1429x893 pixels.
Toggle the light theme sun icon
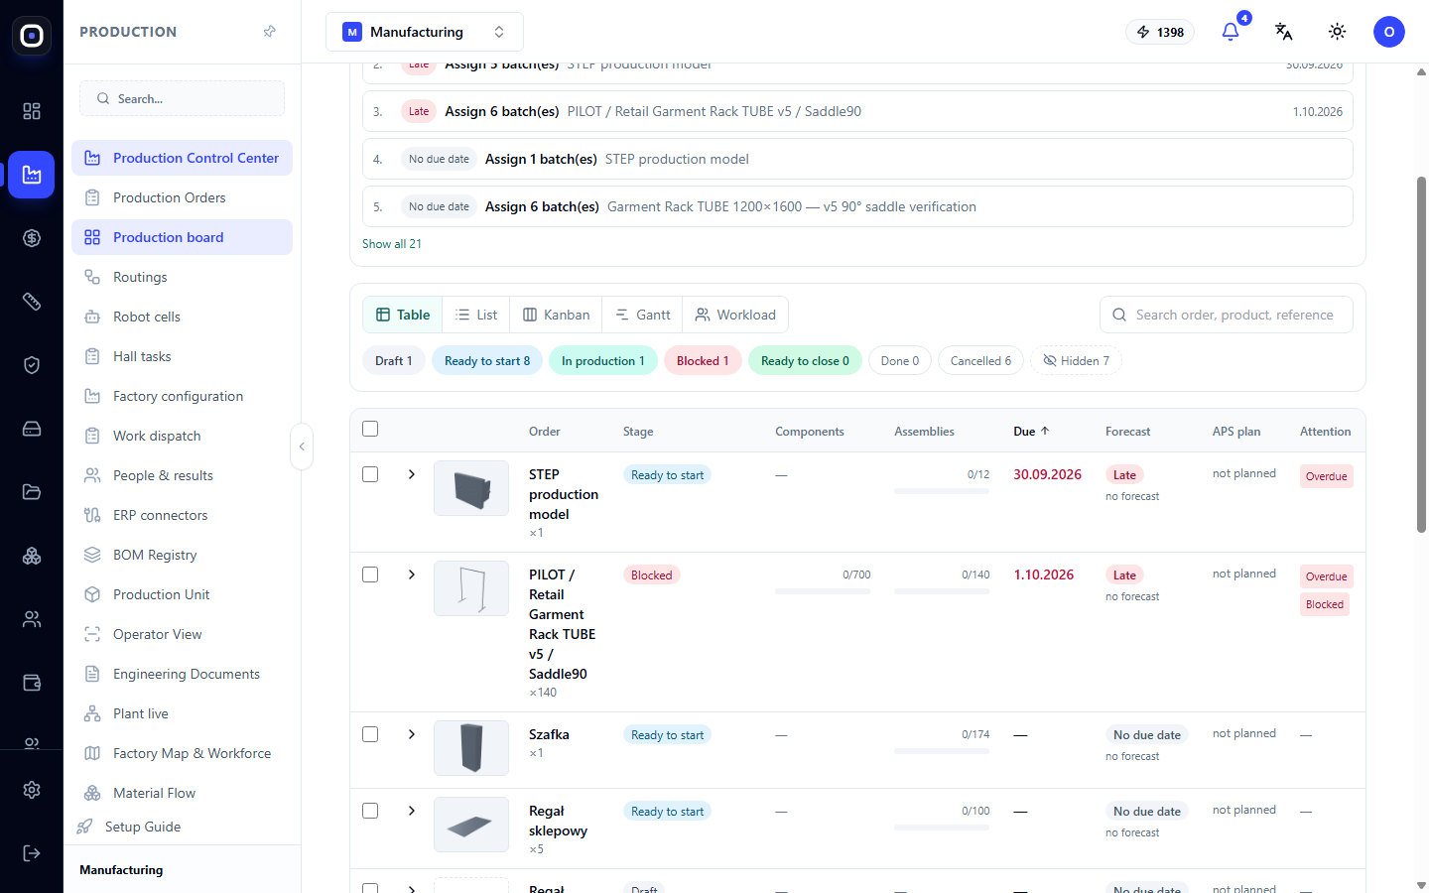[x=1338, y=32]
